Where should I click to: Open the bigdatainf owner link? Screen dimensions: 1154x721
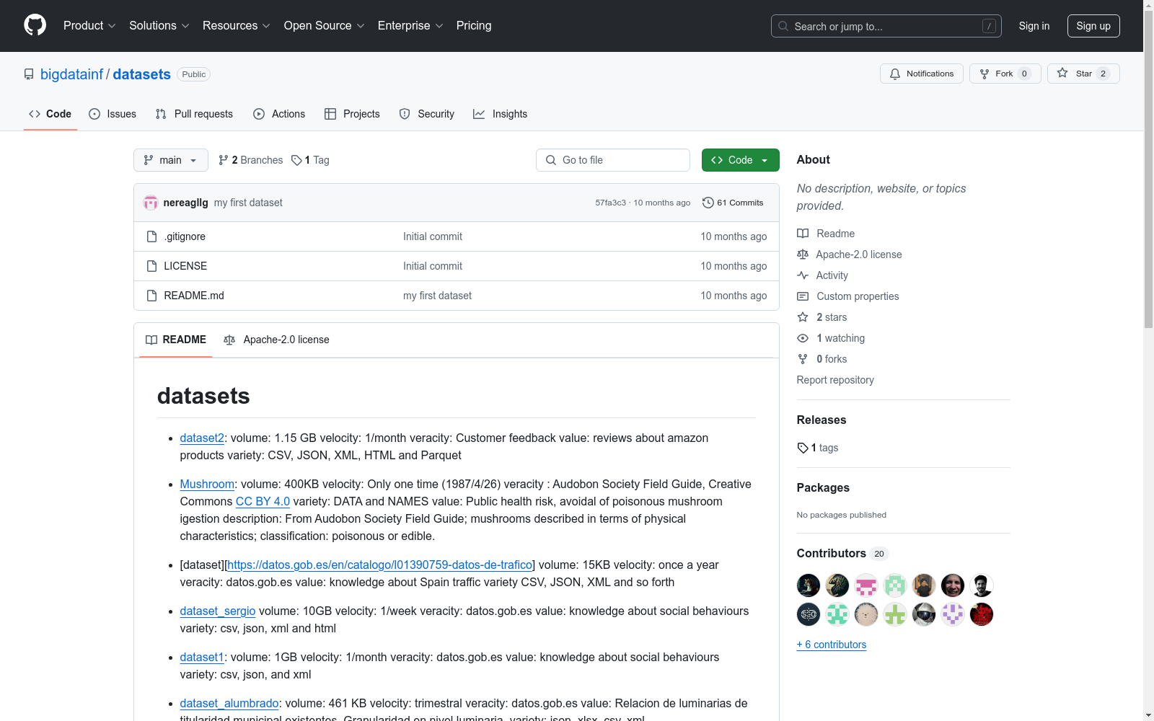72,74
